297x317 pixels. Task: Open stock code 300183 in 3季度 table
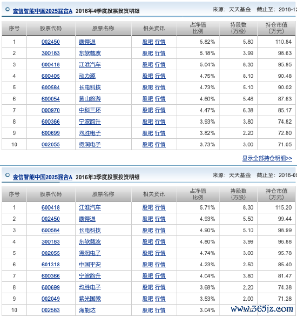click(51, 242)
